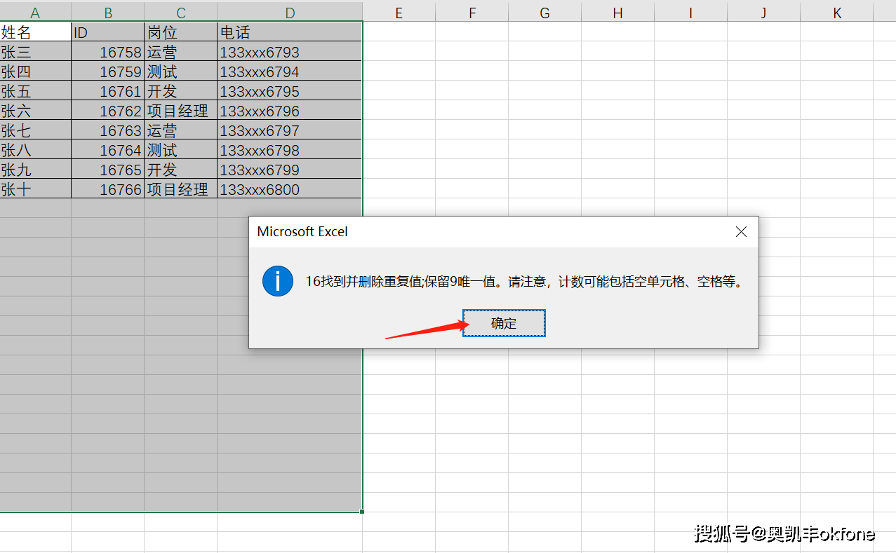The width and height of the screenshot is (896, 553).
Task: Select column C header
Action: pos(181,13)
